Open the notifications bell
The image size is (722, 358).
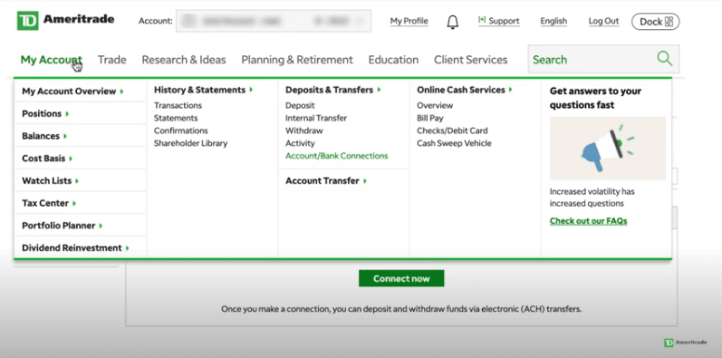(453, 21)
